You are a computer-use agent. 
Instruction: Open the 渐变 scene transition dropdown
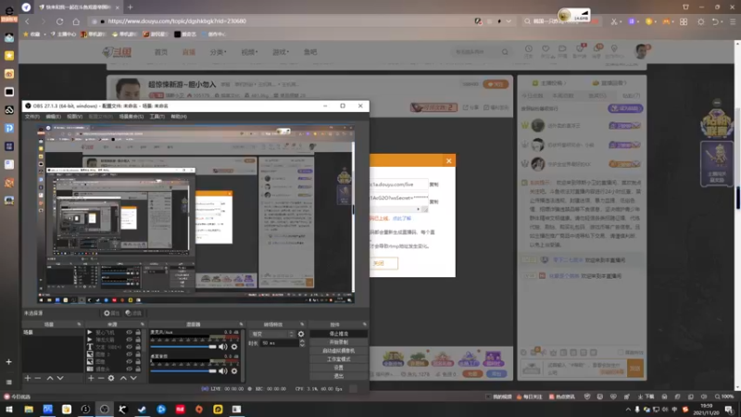click(x=272, y=334)
